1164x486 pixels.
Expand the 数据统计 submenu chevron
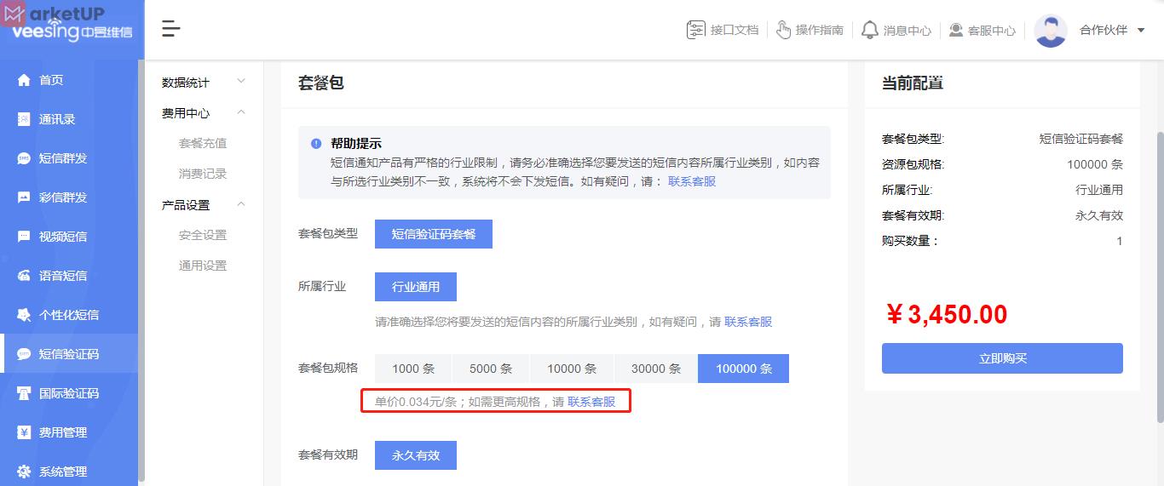click(241, 82)
